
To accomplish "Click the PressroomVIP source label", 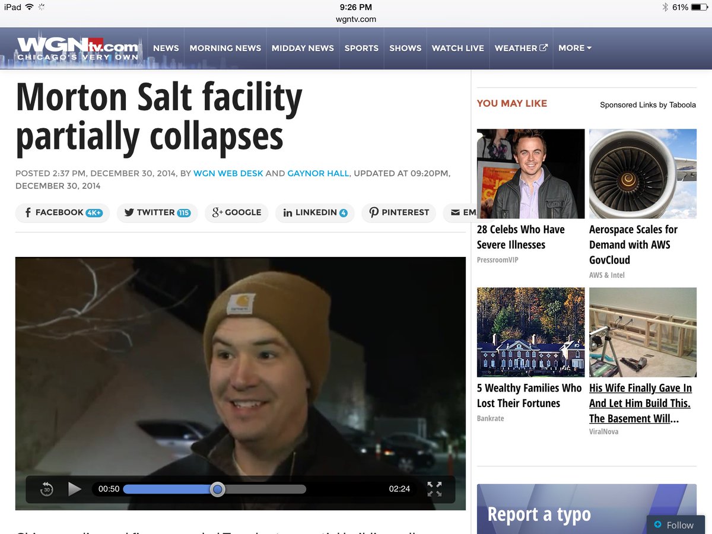I will pos(497,260).
